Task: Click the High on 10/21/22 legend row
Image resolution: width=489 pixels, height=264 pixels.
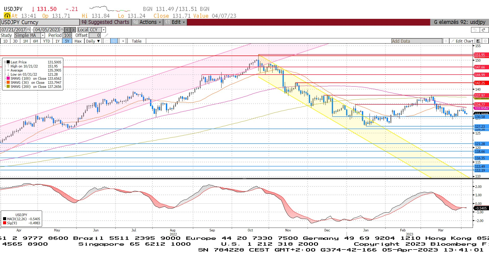Action: [34, 66]
